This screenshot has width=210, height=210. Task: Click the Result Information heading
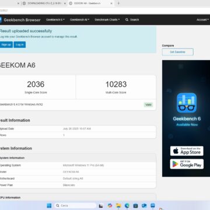pos(15,120)
